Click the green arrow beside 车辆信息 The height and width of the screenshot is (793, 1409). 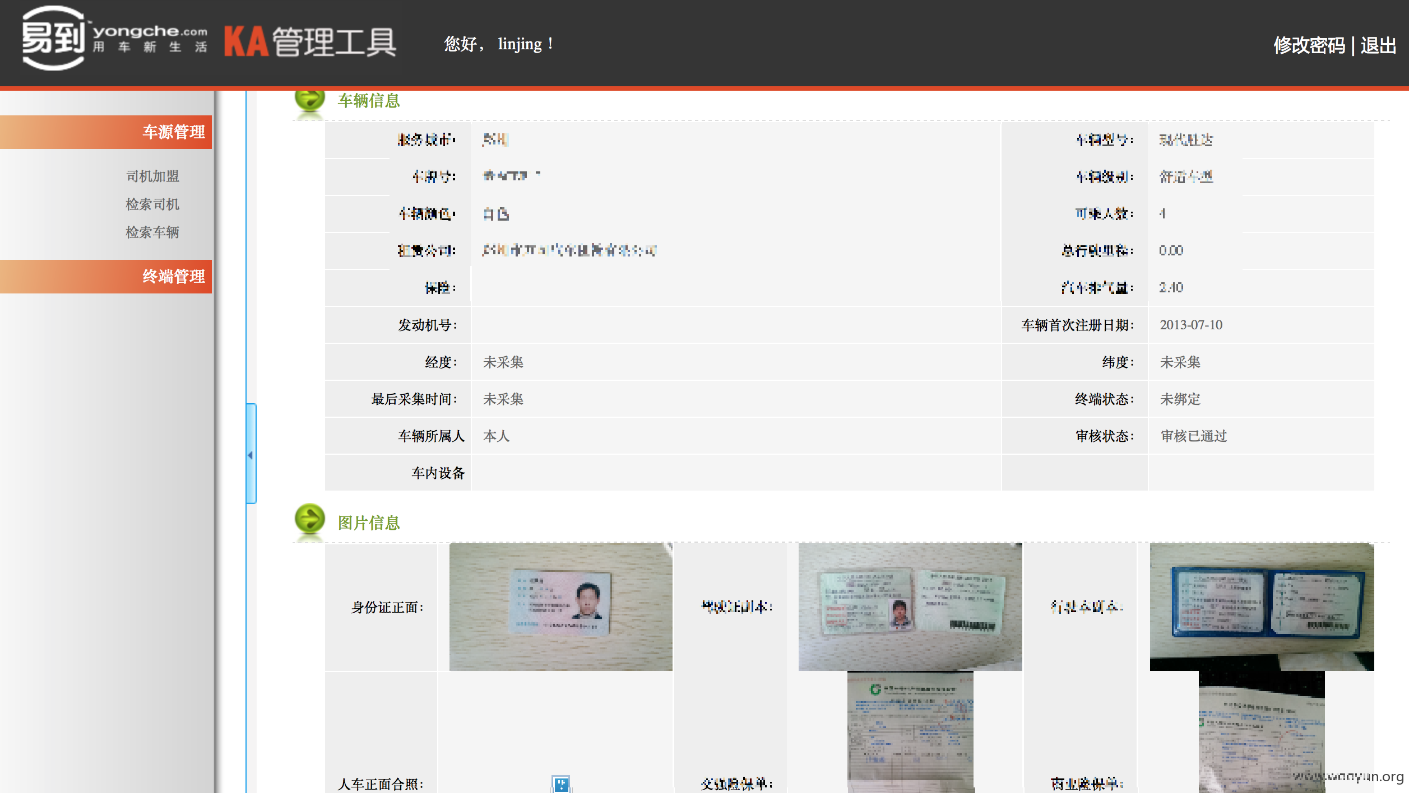point(310,100)
